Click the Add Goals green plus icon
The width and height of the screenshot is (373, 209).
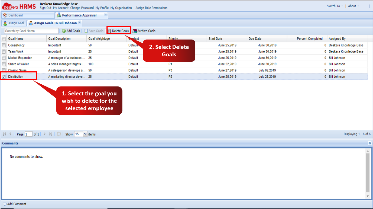(x=64, y=31)
